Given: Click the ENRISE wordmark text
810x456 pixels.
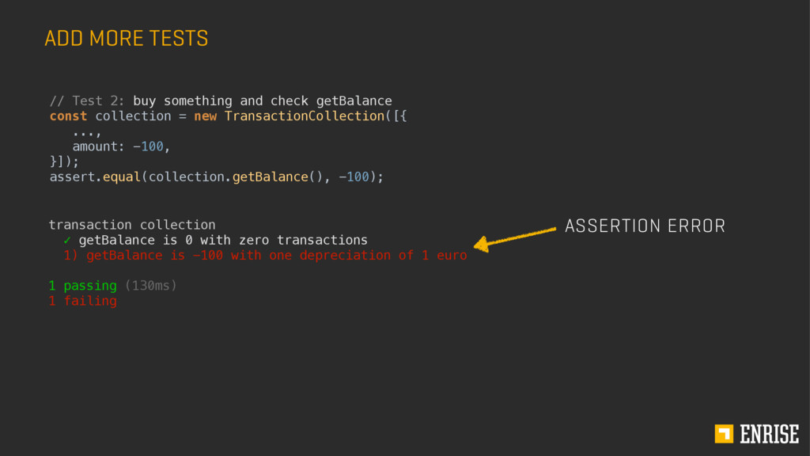Looking at the screenshot, I should click(769, 435).
